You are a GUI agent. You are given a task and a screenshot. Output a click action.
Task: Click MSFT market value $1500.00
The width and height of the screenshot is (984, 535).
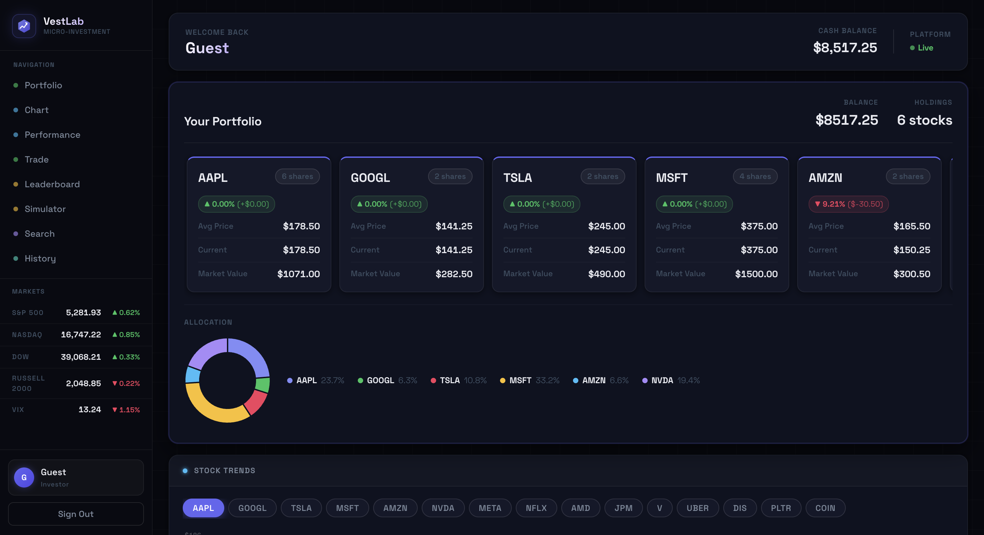tap(756, 274)
